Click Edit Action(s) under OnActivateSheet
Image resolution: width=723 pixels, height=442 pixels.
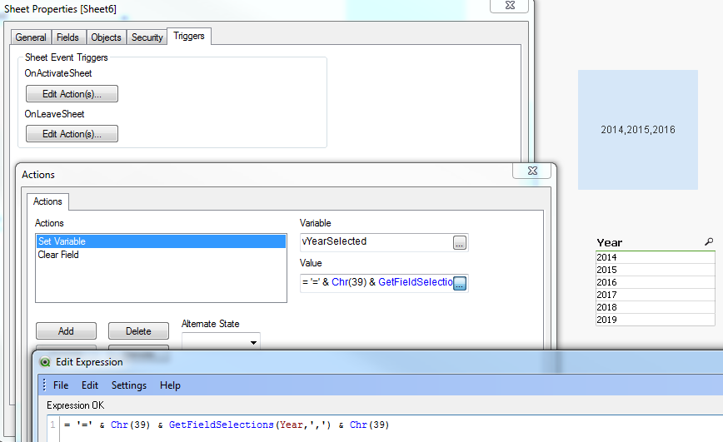(72, 94)
